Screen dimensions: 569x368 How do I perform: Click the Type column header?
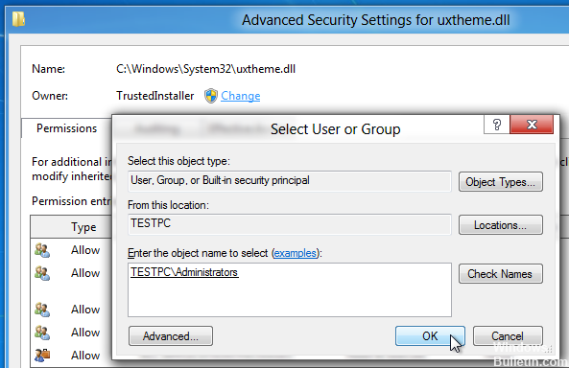point(83,227)
